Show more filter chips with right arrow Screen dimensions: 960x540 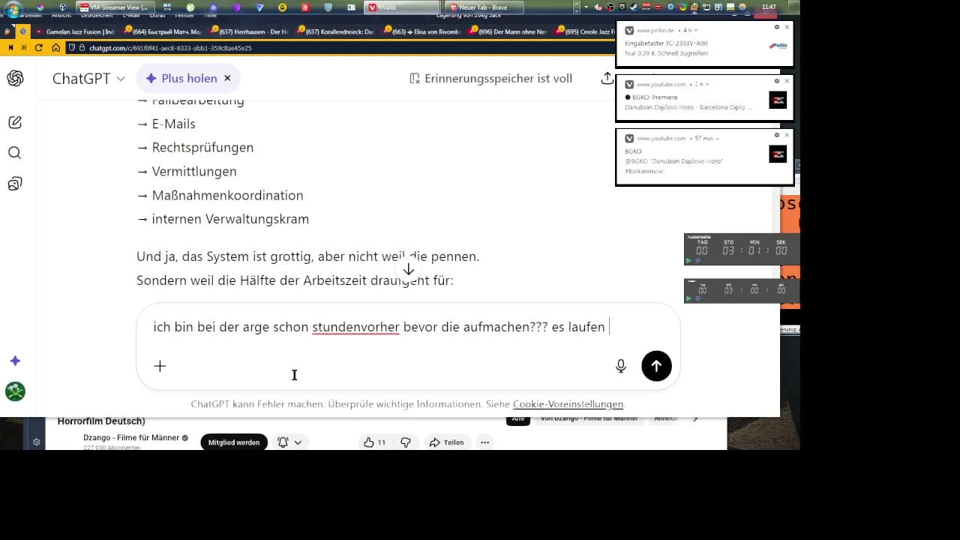pos(694,418)
